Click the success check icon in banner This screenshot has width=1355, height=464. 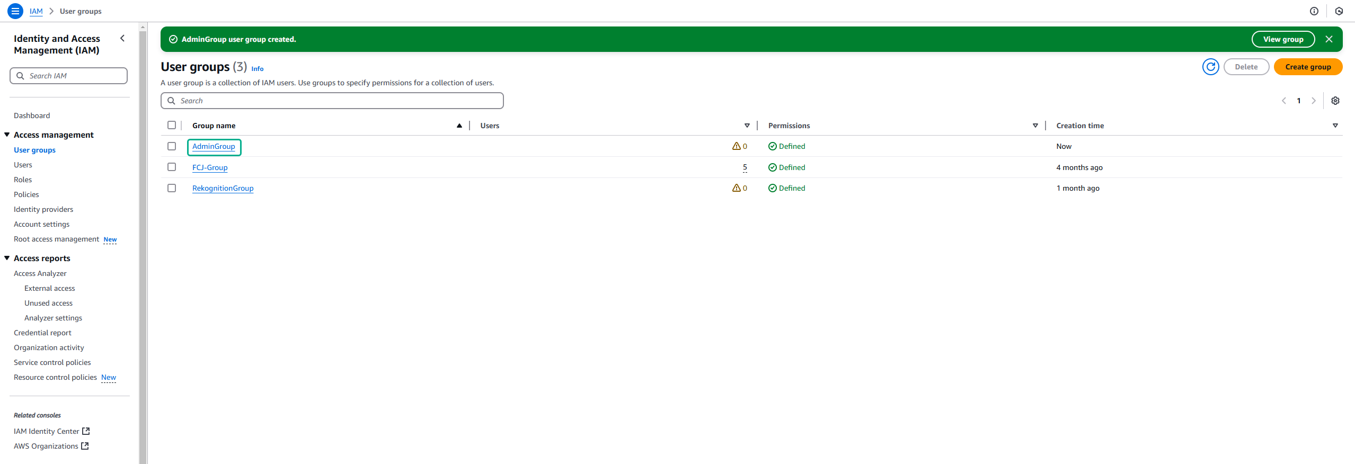click(x=173, y=39)
